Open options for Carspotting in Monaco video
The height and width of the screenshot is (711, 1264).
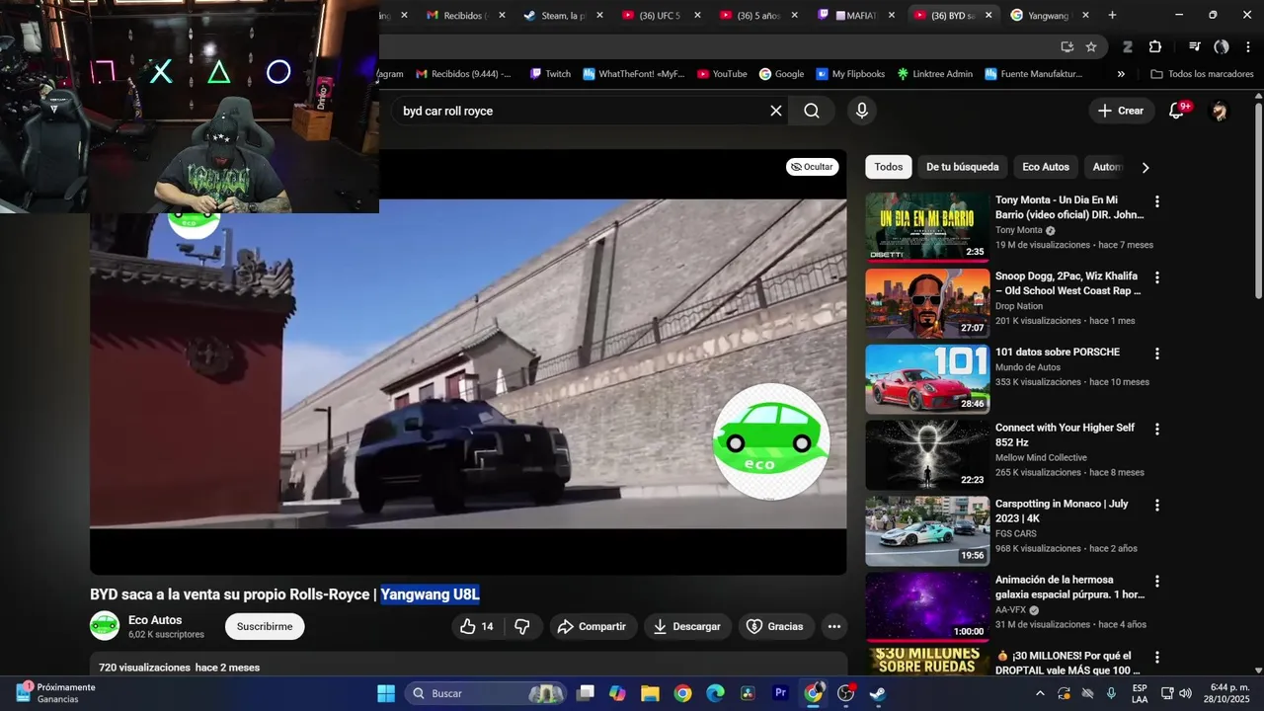pyautogui.click(x=1157, y=506)
